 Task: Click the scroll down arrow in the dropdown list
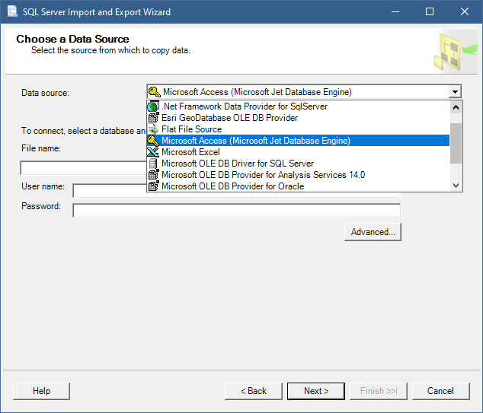[x=456, y=186]
